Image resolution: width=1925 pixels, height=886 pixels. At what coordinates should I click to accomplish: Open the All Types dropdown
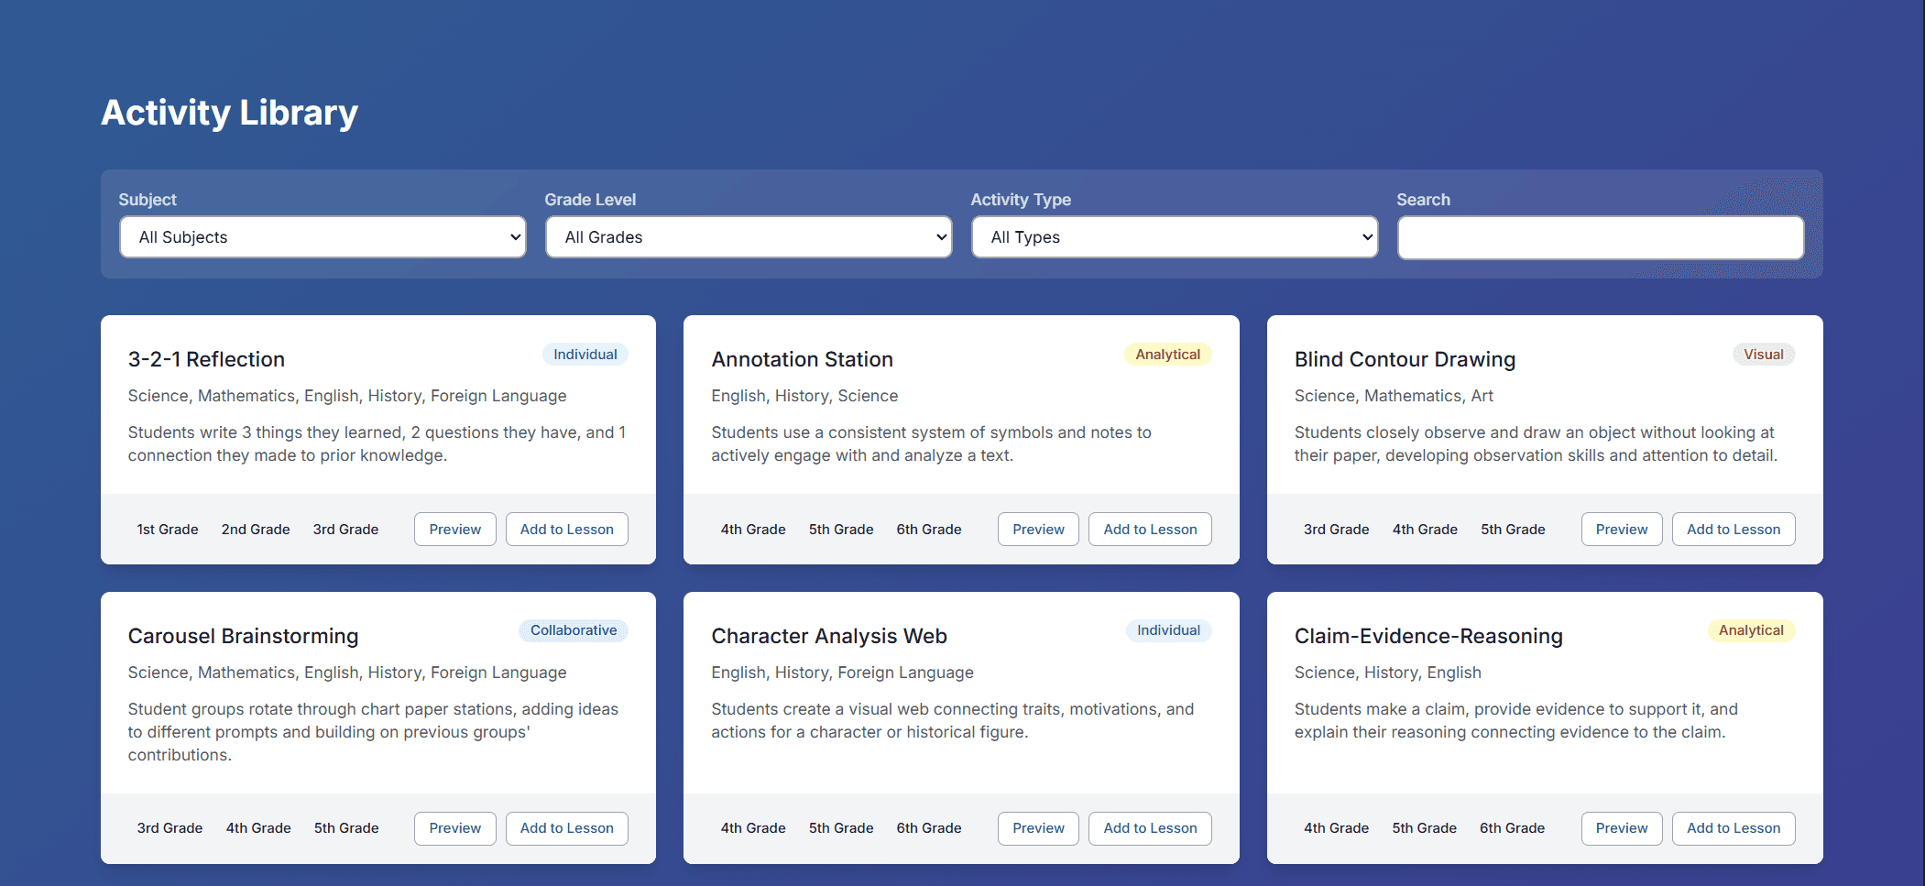click(x=1175, y=237)
